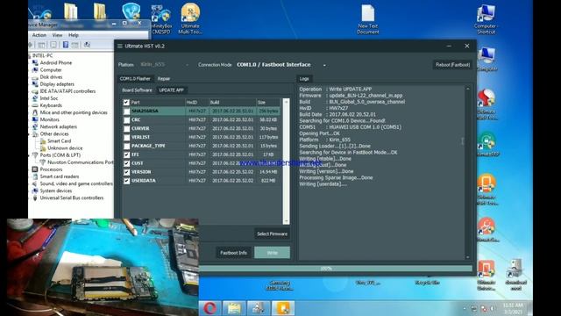Click the Logs panel vertical scrollbar
Screen dimensions: 561x316
click(x=467, y=173)
